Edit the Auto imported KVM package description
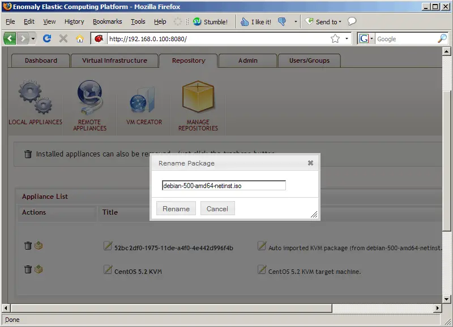453x327 pixels. (262, 246)
